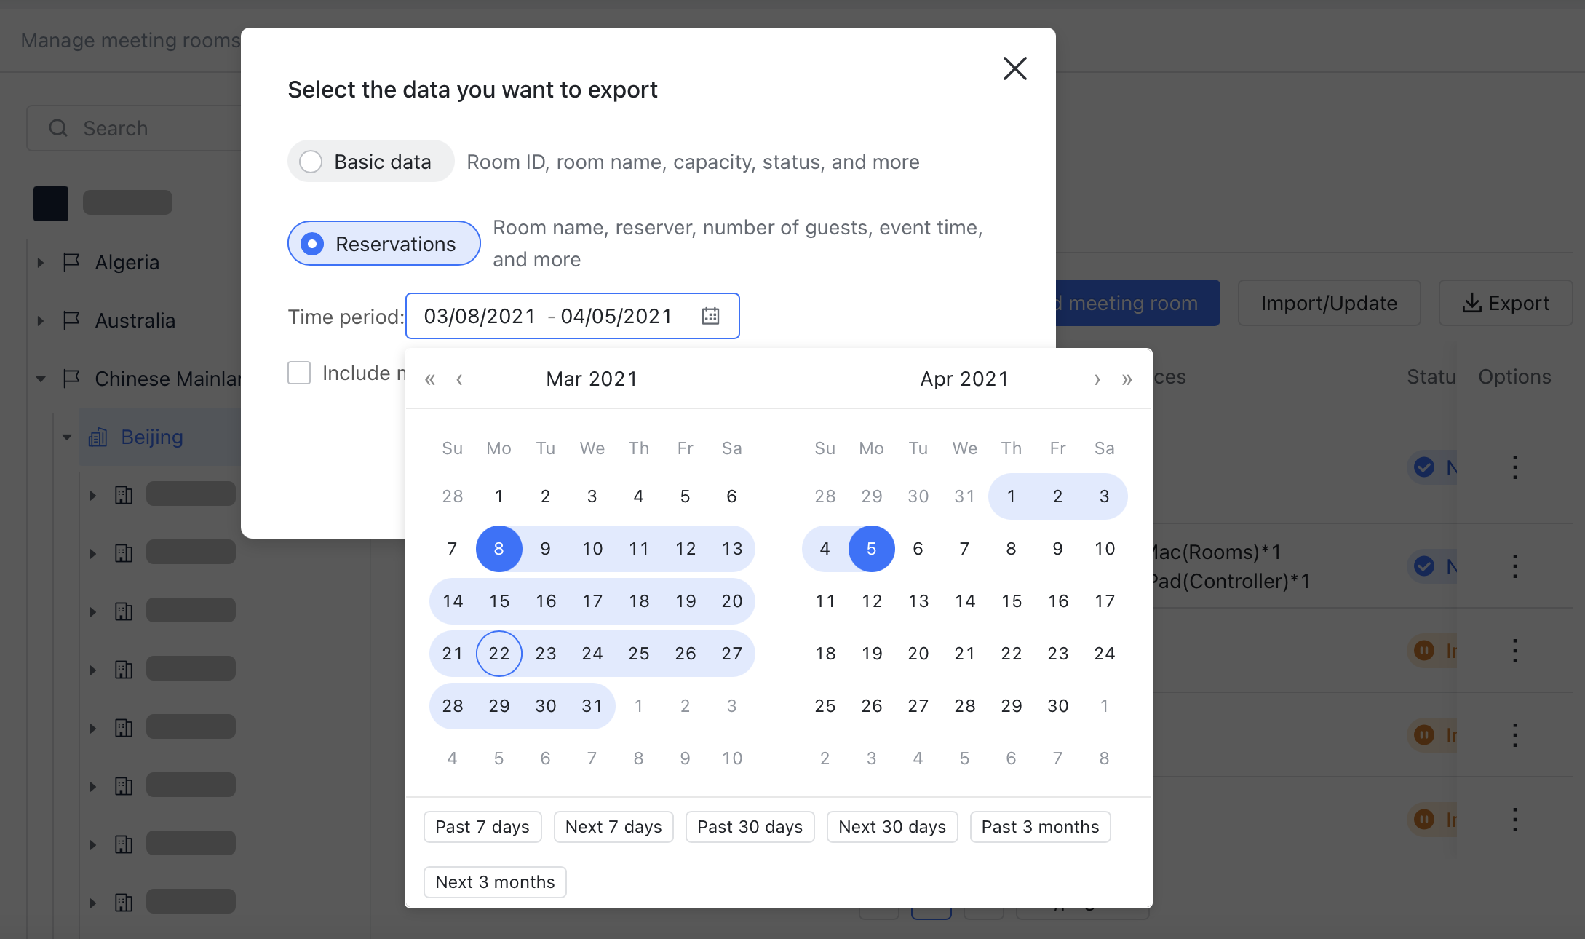Viewport: 1585px width, 939px height.
Task: Expand the Algeria tree node
Action: coord(41,262)
